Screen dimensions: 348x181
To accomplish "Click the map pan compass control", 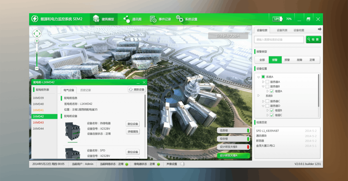I will (37, 33).
